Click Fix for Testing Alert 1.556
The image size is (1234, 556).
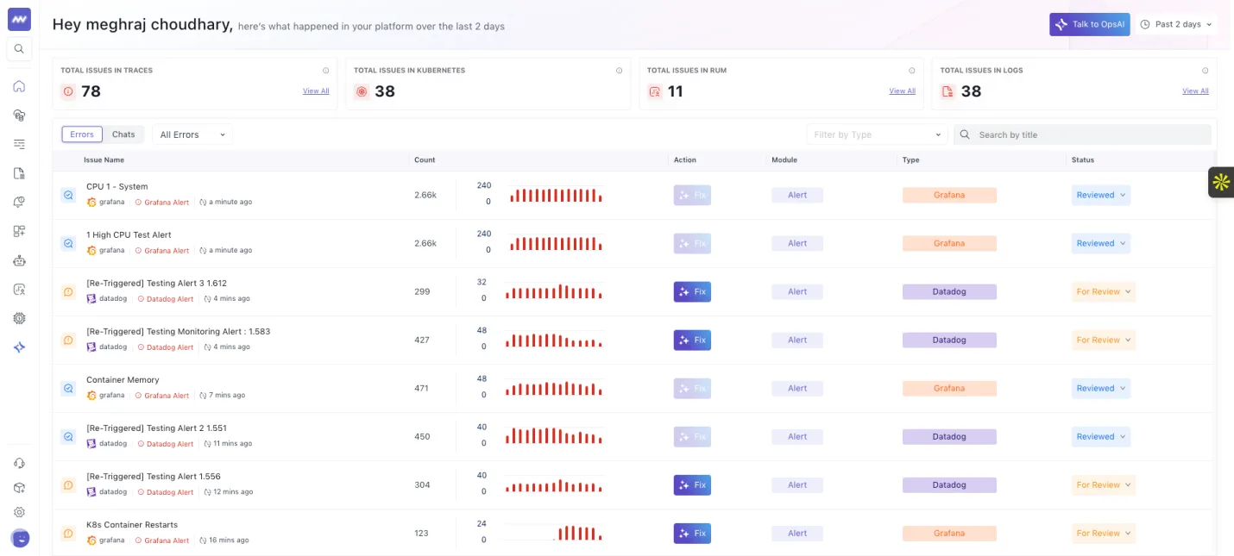click(x=692, y=485)
